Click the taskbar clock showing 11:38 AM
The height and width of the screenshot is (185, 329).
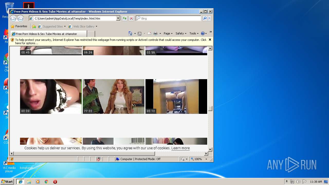click(x=316, y=182)
